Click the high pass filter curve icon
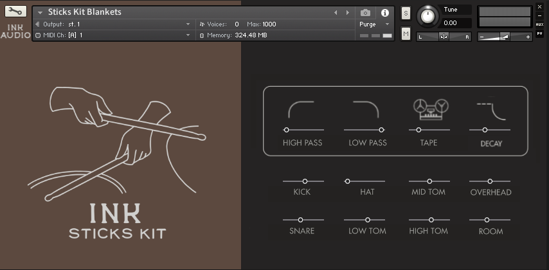 pyautogui.click(x=301, y=110)
